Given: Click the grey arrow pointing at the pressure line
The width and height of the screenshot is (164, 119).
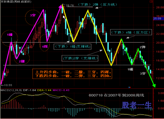Looking at the screenshot, I should click(x=98, y=8).
